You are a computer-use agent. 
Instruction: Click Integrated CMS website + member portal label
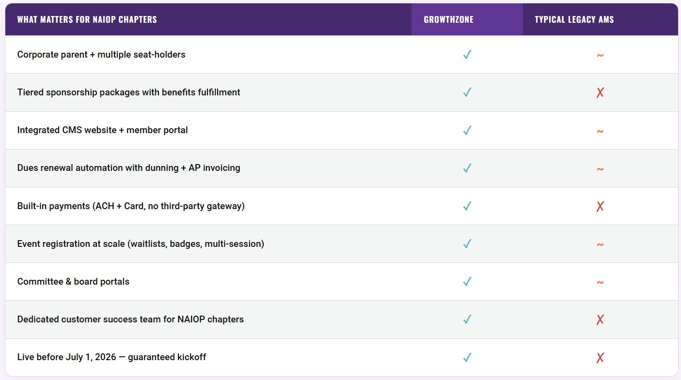pos(102,130)
